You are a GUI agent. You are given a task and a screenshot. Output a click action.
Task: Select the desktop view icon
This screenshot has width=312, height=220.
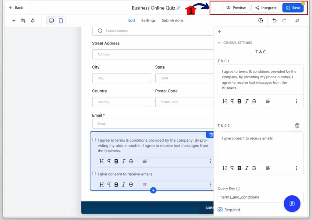pyautogui.click(x=52, y=21)
